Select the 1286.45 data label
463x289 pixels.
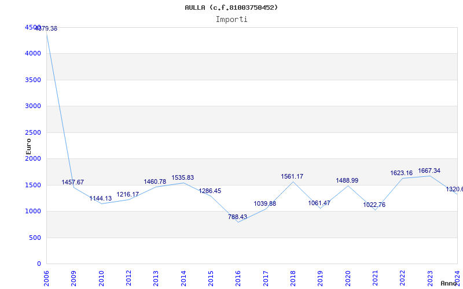210,191
